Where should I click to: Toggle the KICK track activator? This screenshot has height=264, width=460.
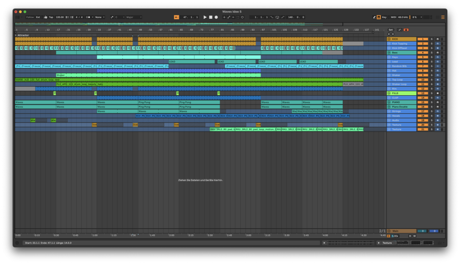[x=422, y=39]
